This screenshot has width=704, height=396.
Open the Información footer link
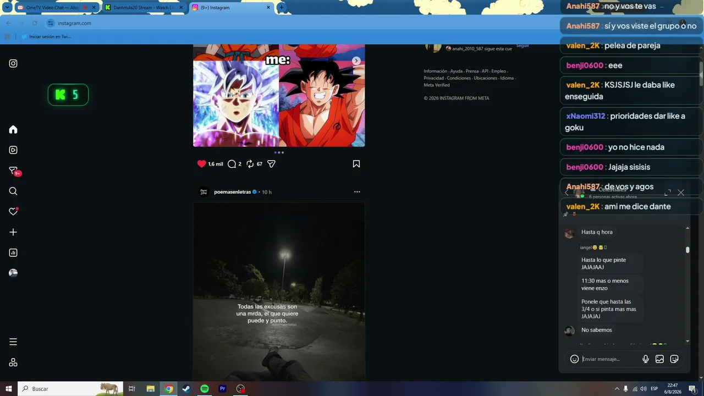click(x=436, y=71)
